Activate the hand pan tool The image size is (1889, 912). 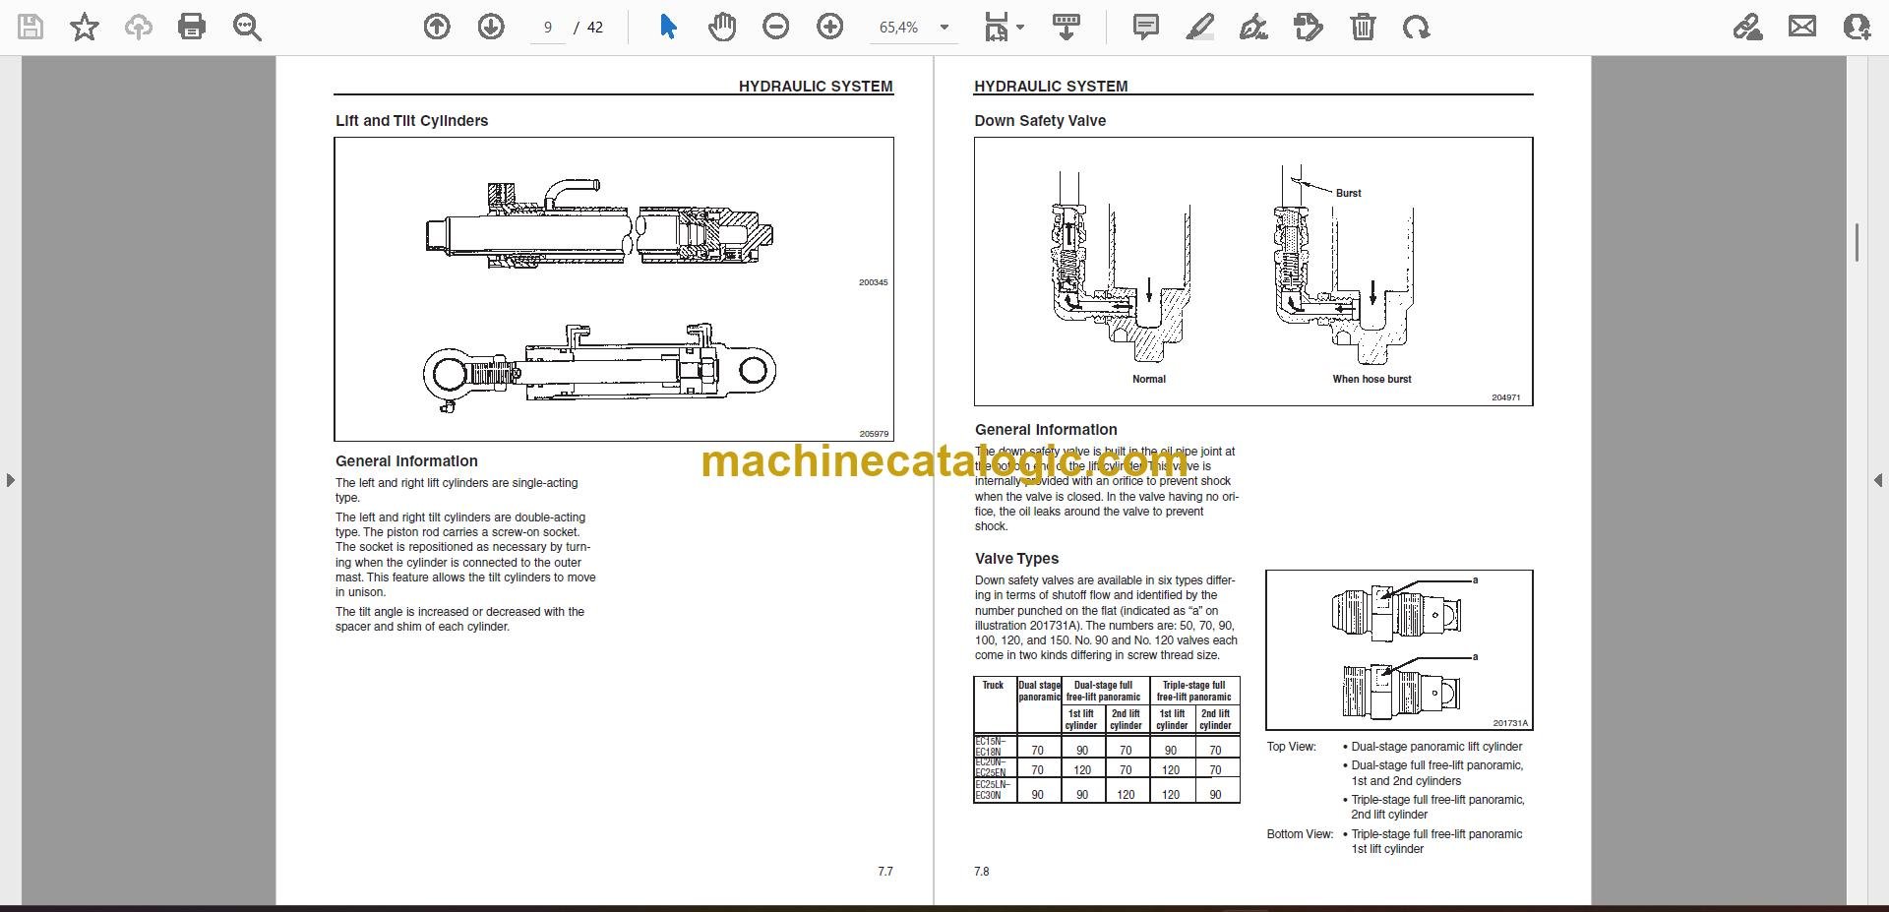tap(722, 27)
